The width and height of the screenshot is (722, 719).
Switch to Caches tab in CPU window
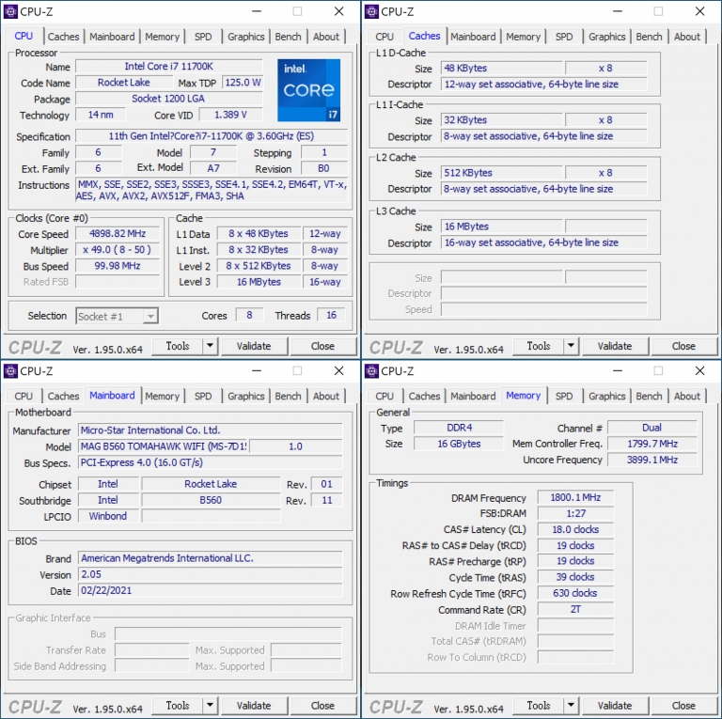[x=64, y=37]
